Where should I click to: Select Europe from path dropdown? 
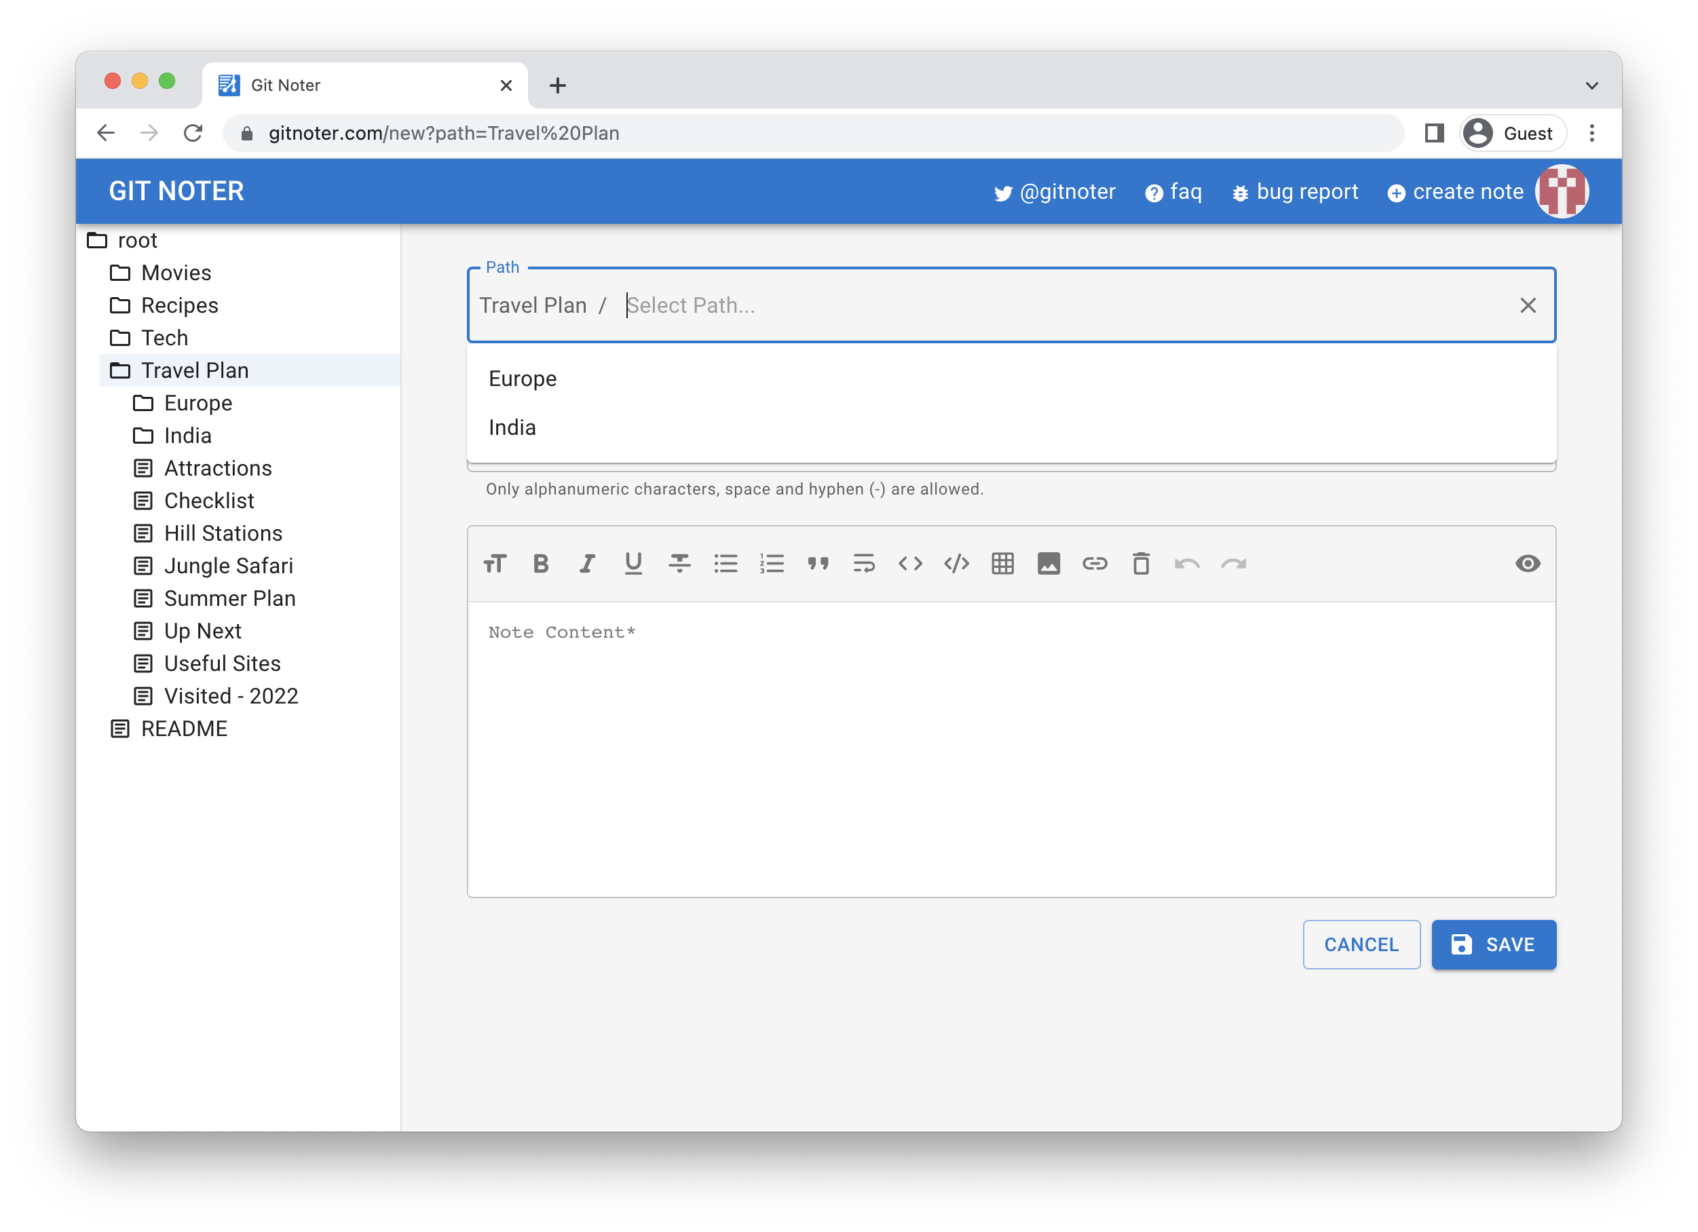click(x=523, y=379)
